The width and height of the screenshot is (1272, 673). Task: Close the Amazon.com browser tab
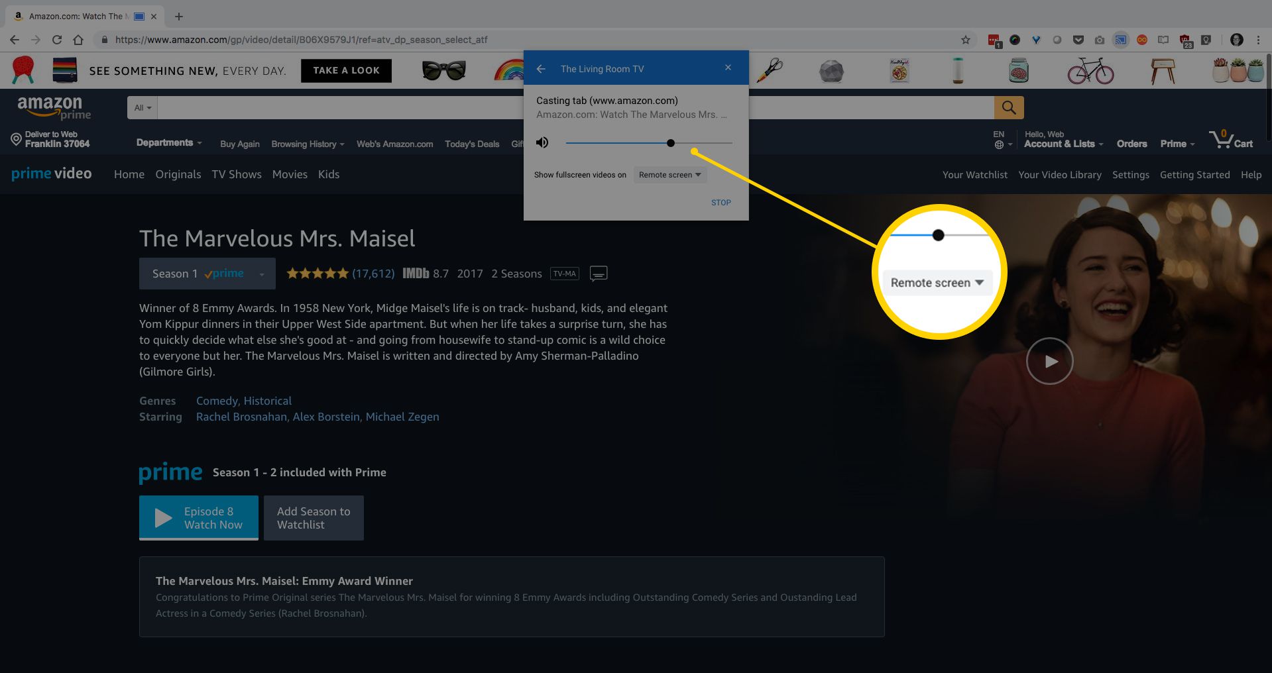[x=154, y=16]
